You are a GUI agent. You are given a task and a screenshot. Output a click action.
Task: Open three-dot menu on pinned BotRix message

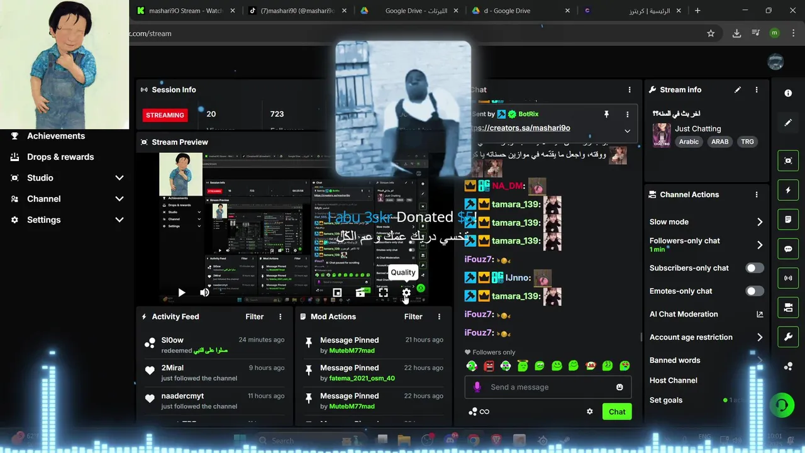(627, 114)
